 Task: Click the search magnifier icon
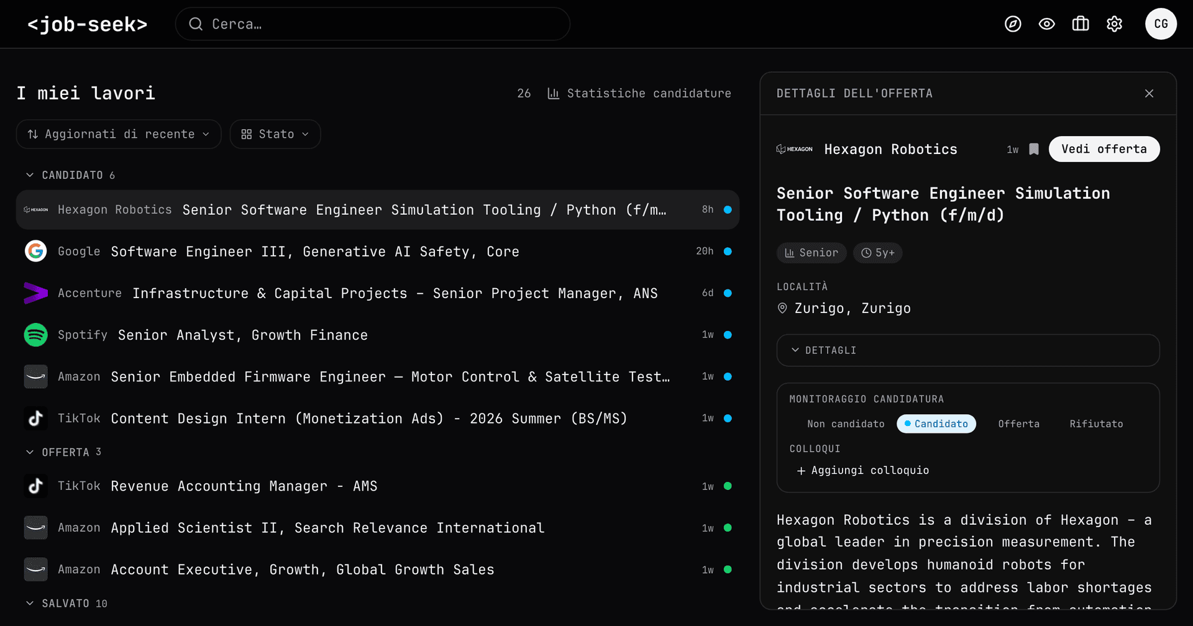pos(196,24)
